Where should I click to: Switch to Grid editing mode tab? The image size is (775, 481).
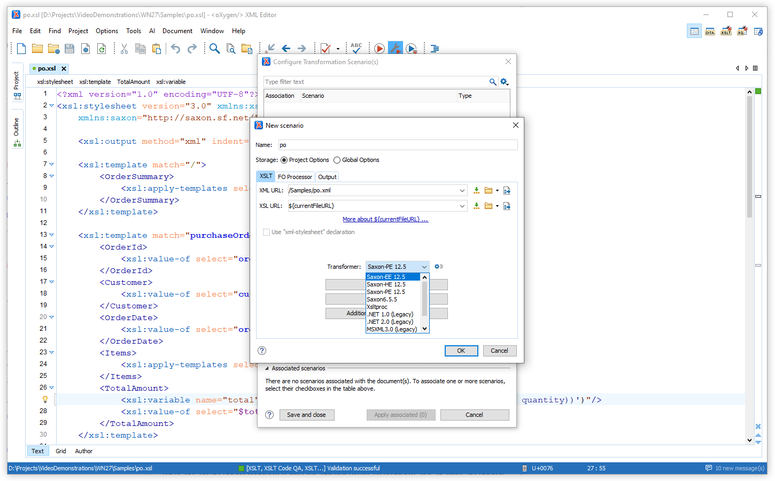[x=61, y=451]
